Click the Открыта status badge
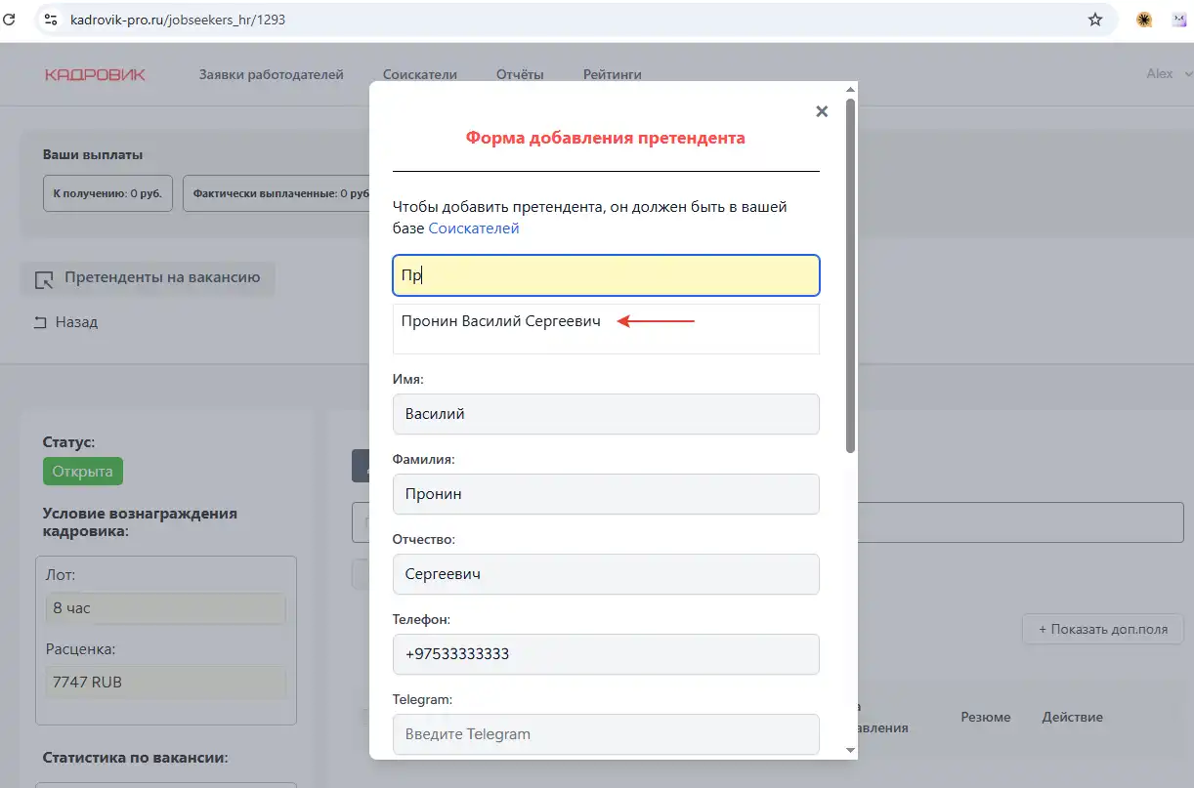 click(82, 472)
